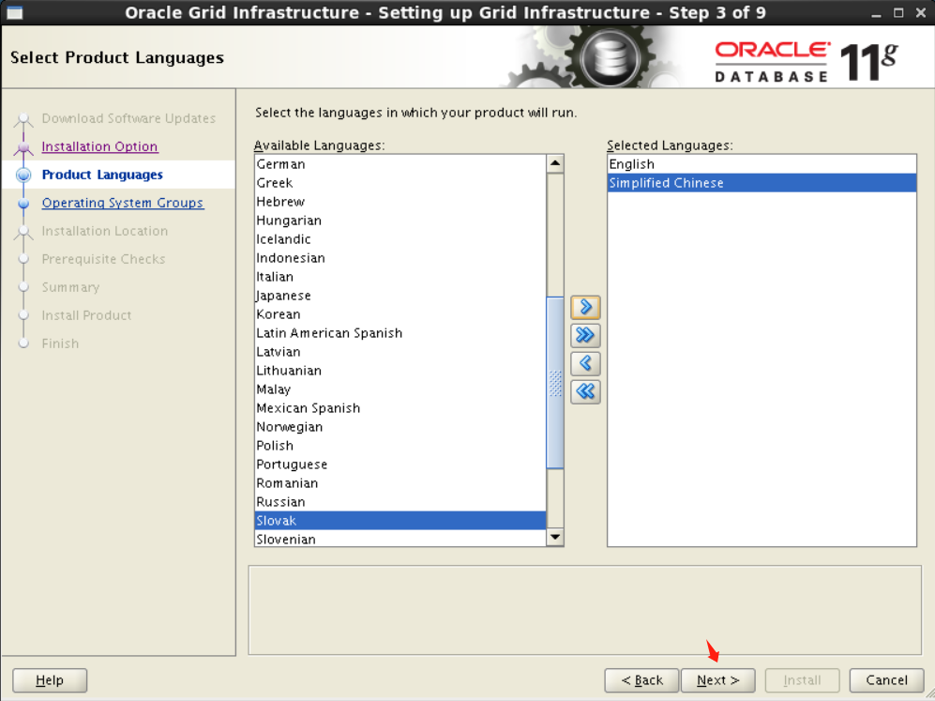The height and width of the screenshot is (701, 935).
Task: Click the available languages scrollbar thumb
Action: coord(555,383)
